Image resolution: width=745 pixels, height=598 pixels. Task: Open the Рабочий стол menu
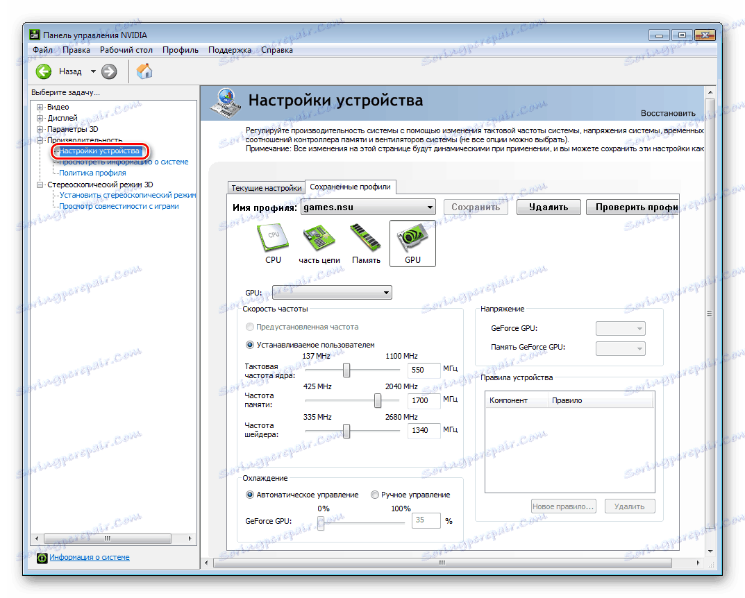(126, 50)
